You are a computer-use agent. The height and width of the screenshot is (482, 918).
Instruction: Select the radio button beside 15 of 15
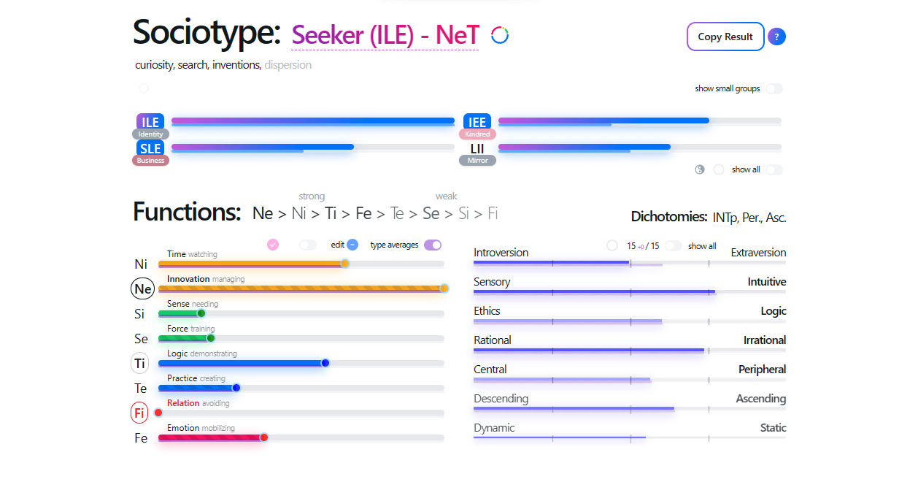[612, 245]
